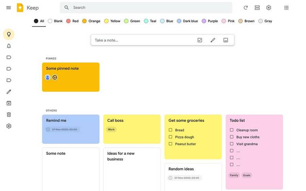Screen dimensions: 306x191
Task: Click the Family label chip
Action: (234, 175)
